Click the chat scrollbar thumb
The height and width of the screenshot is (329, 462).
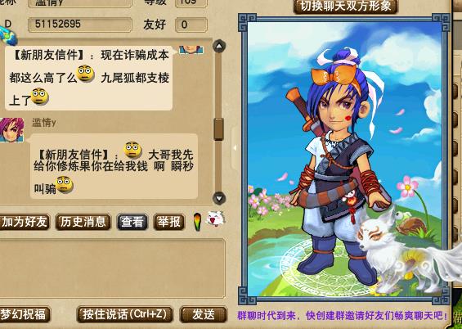tap(218, 128)
